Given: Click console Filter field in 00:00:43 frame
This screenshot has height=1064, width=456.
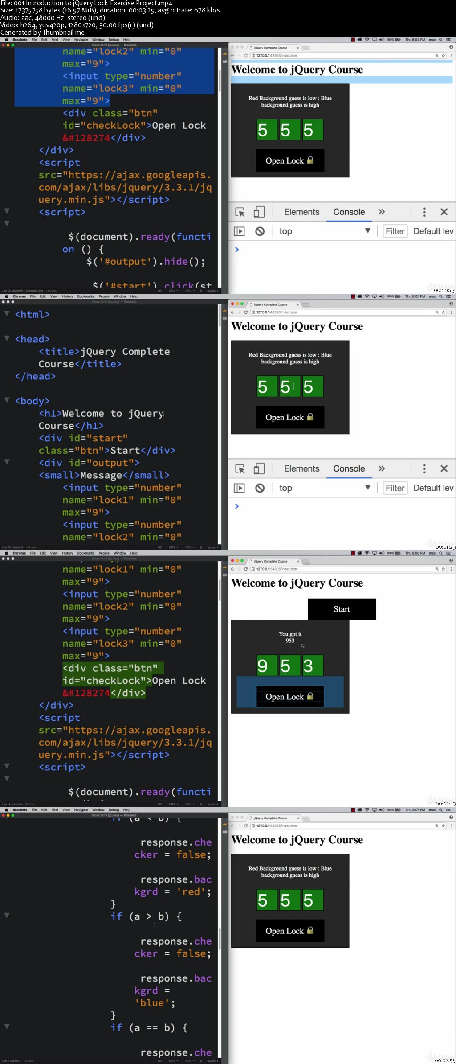Looking at the screenshot, I should coord(395,231).
